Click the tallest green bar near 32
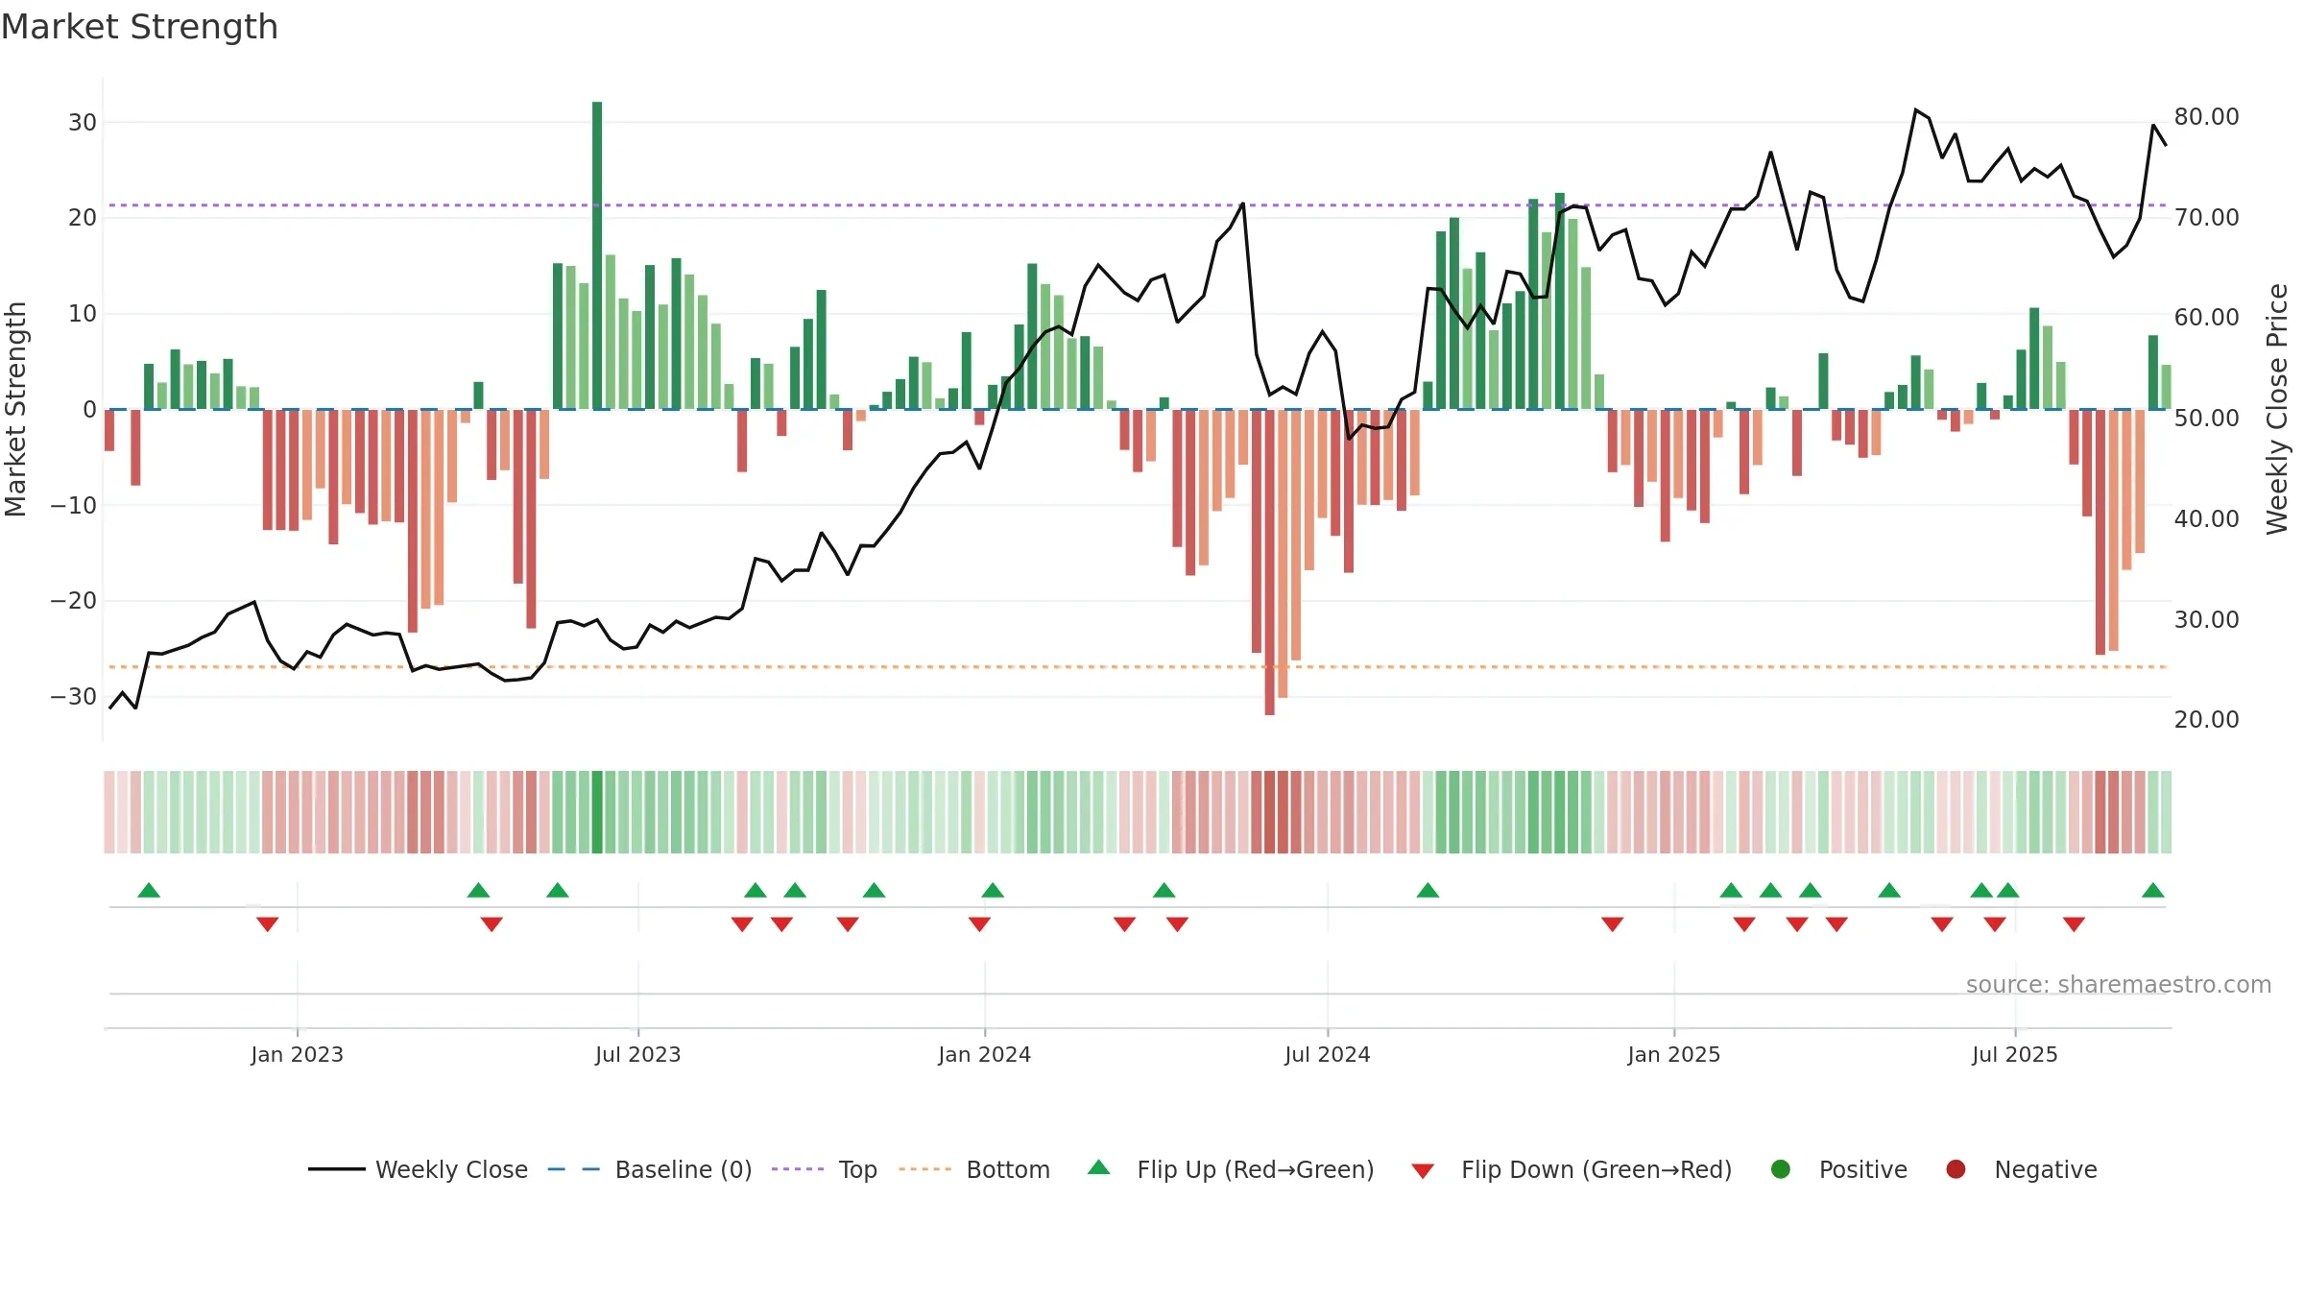 (597, 255)
